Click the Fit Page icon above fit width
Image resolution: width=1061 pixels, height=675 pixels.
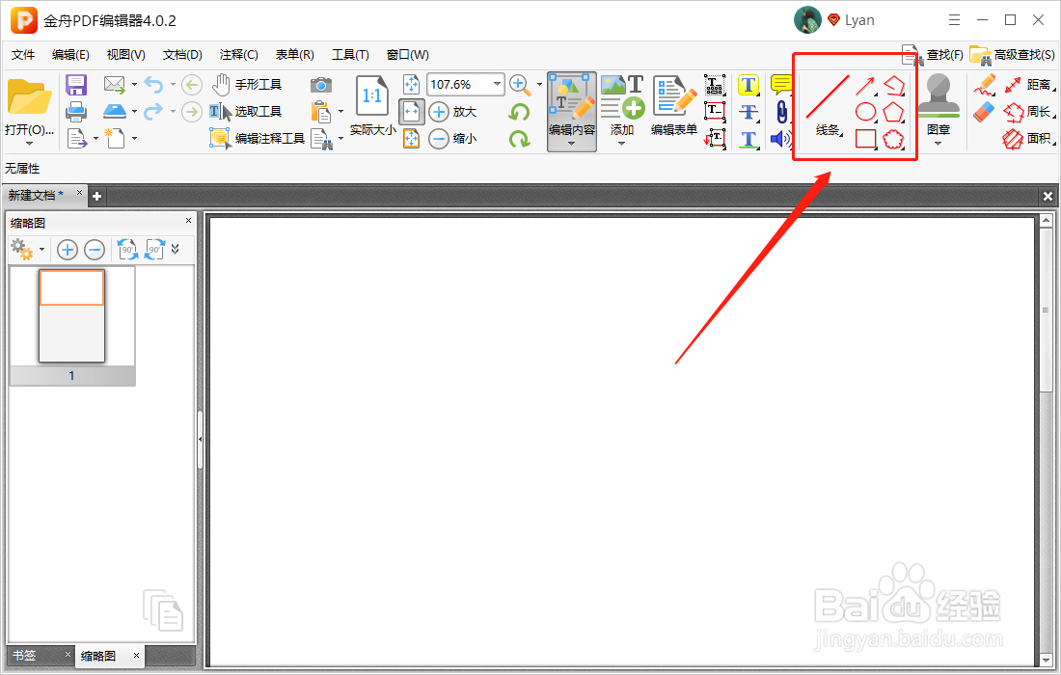pyautogui.click(x=411, y=85)
